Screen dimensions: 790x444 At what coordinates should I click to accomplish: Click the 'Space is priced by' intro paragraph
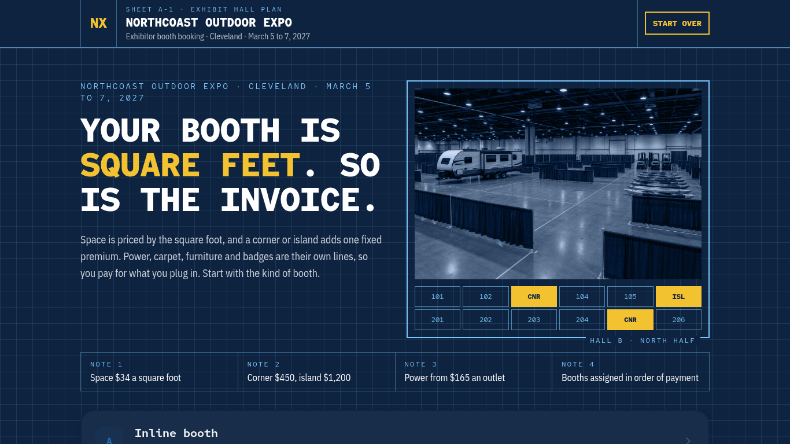pos(231,256)
